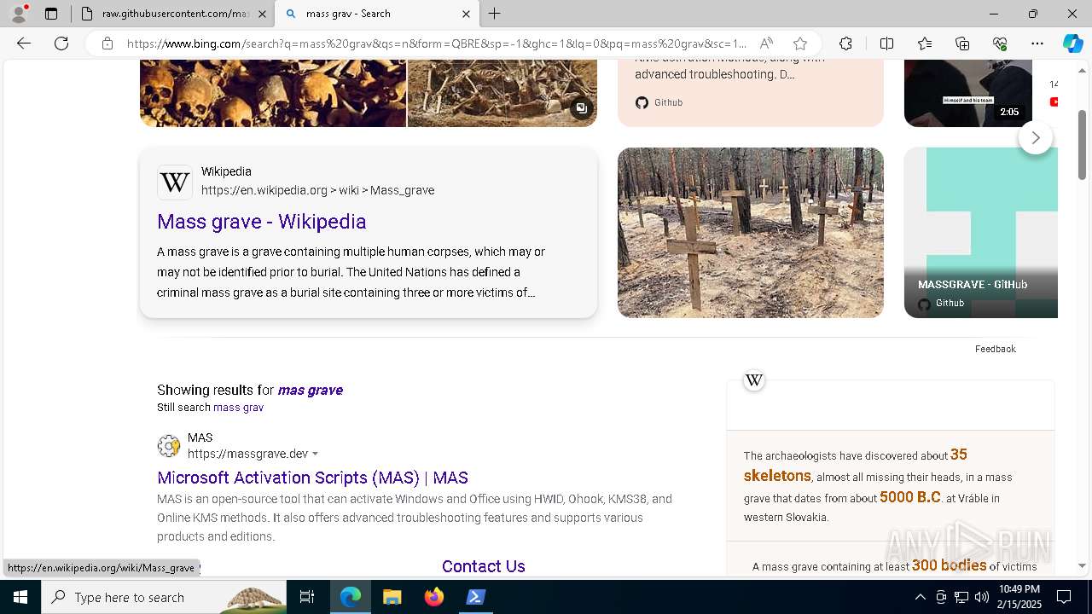This screenshot has height=614, width=1092.
Task: Open the Collections icon
Action: (962, 43)
